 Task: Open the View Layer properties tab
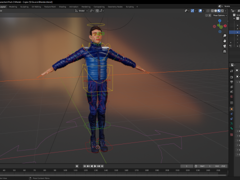click(231, 87)
